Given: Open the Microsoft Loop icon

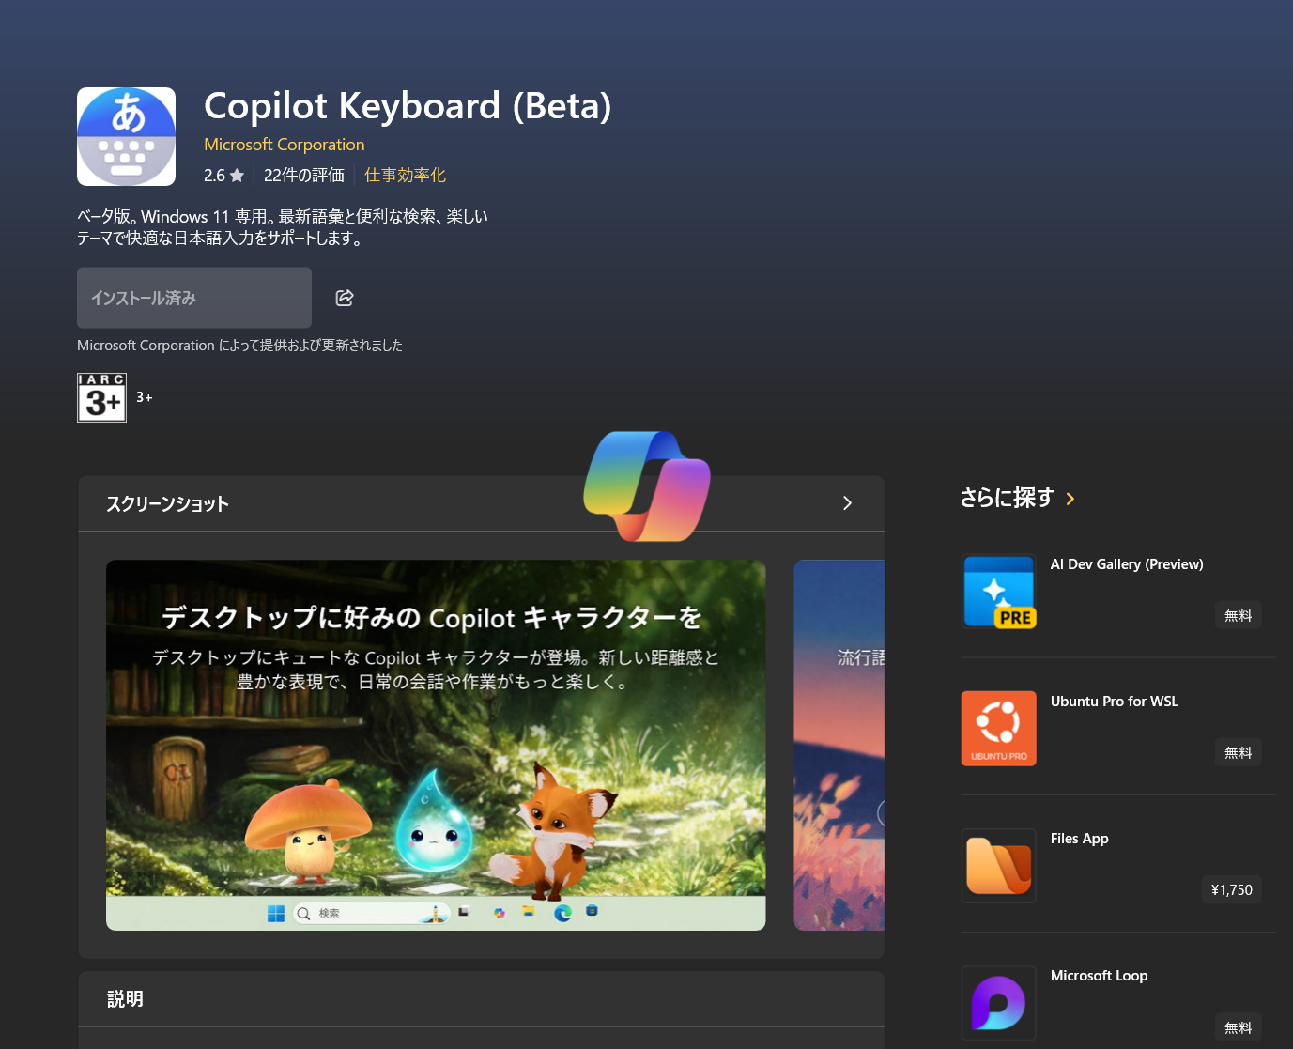Looking at the screenshot, I should coord(998,1002).
